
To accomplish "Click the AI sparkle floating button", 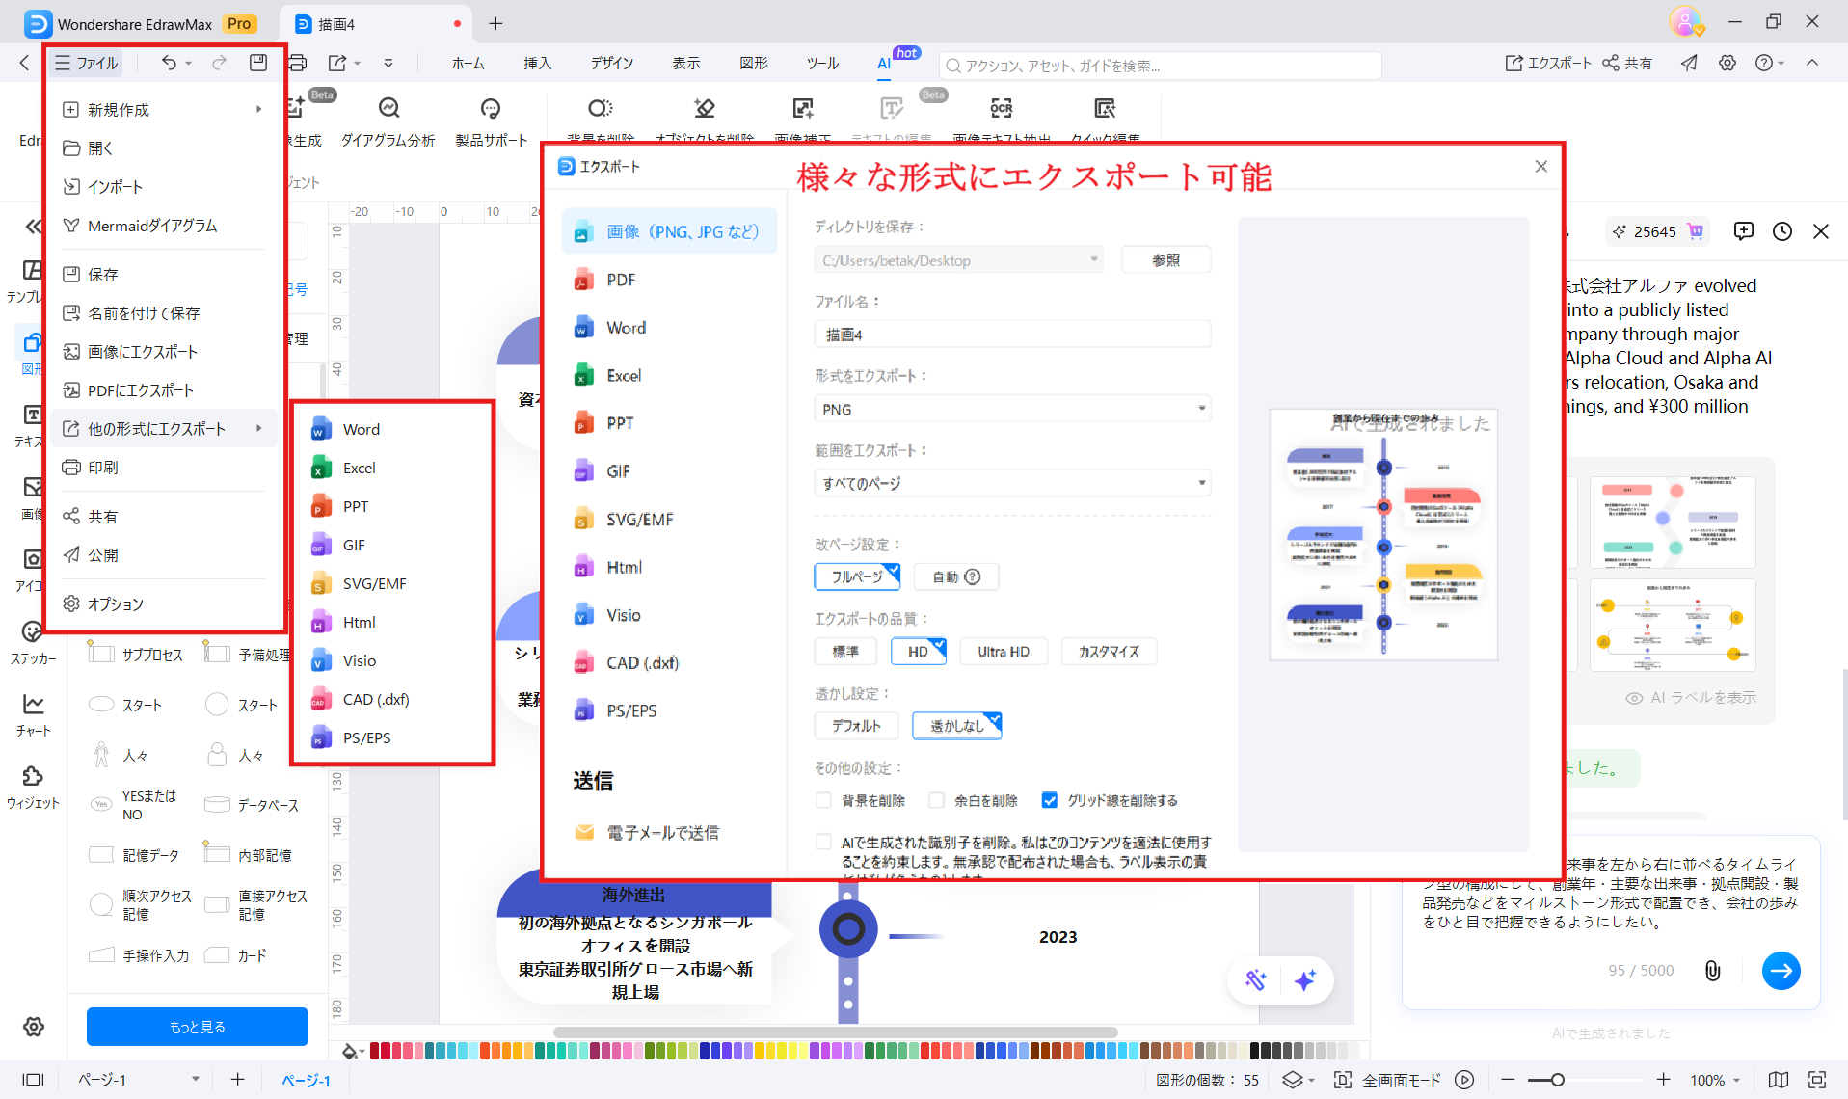I will 1305,980.
